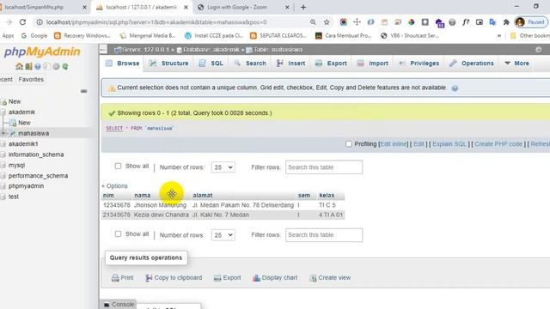Click the Edit inline link

tap(394, 144)
